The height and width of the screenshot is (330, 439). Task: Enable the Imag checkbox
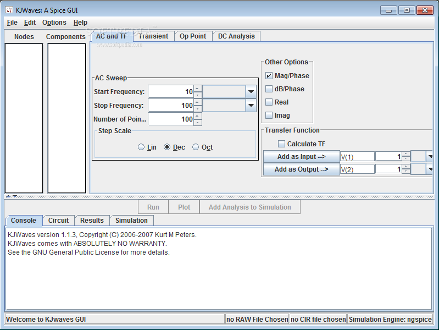pos(269,116)
